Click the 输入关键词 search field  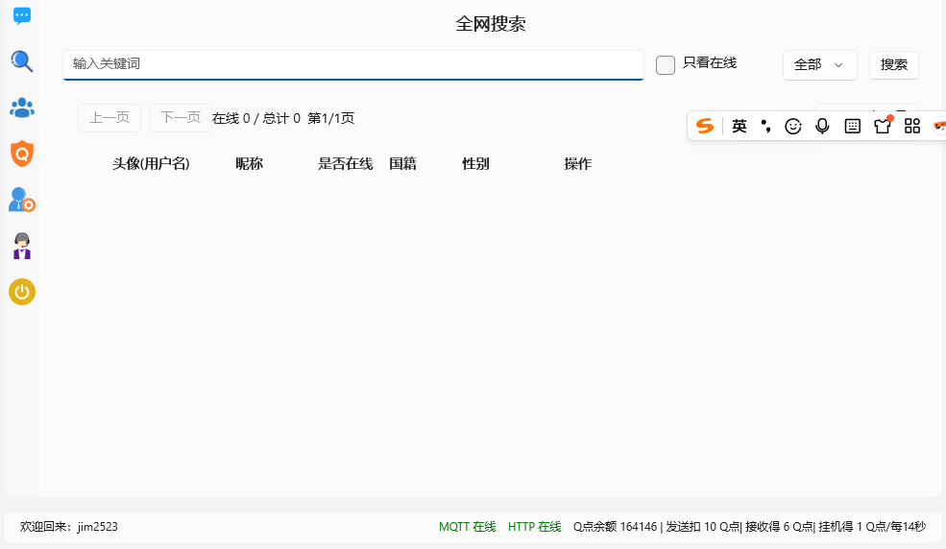pyautogui.click(x=352, y=64)
